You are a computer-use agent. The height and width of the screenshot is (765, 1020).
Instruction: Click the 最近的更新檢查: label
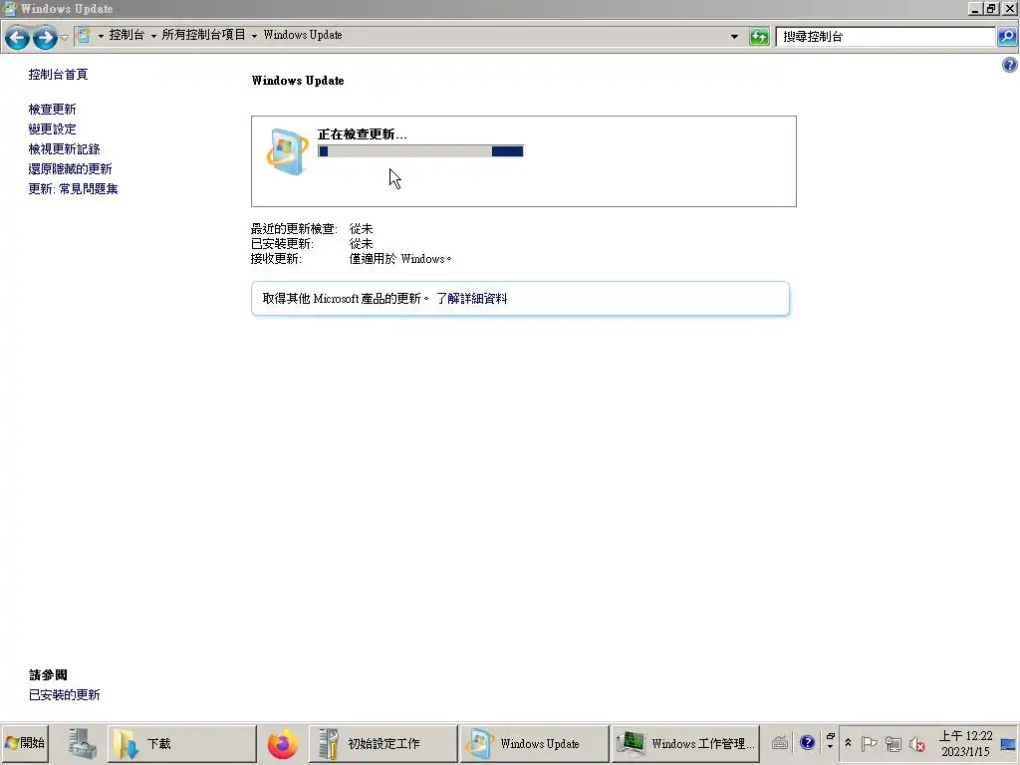(x=294, y=229)
